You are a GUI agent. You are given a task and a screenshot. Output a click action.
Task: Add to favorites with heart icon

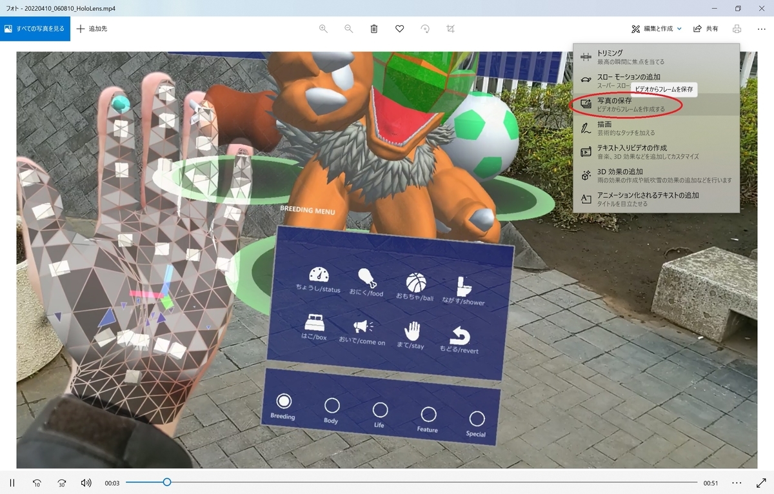399,29
